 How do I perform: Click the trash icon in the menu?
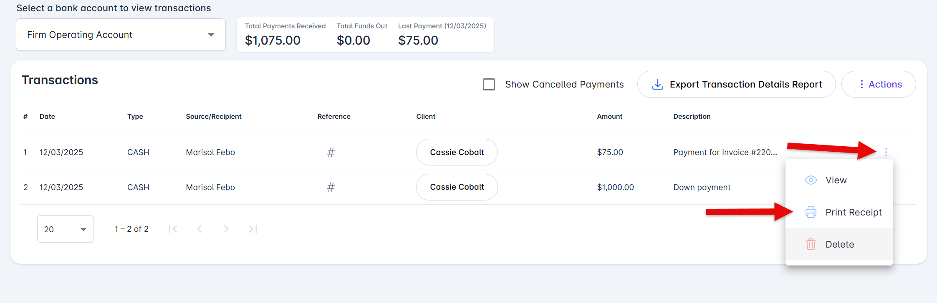point(811,244)
